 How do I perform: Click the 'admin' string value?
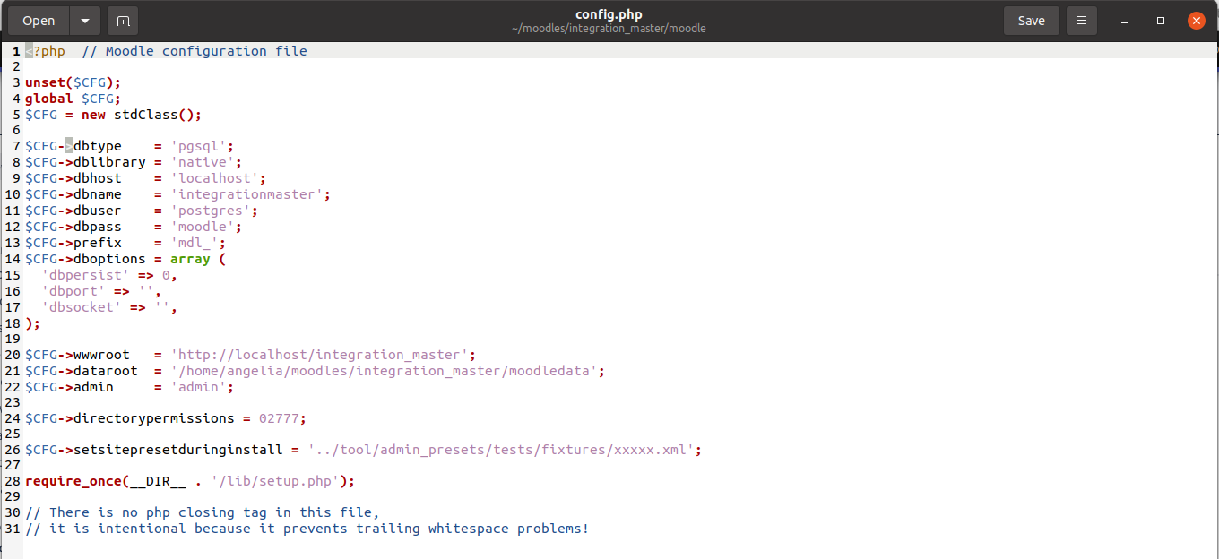[x=198, y=387]
